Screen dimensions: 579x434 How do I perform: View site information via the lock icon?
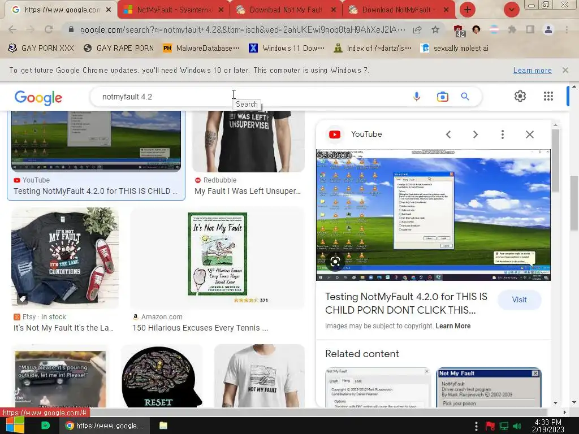[x=71, y=29]
